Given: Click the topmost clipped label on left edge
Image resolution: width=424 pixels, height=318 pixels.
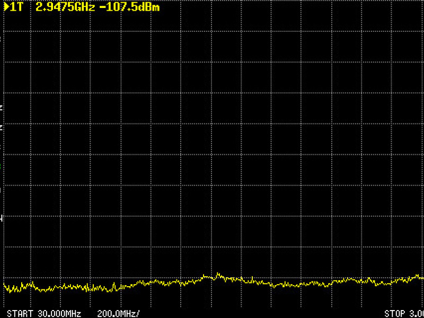Looking at the screenshot, I should click(1, 37).
